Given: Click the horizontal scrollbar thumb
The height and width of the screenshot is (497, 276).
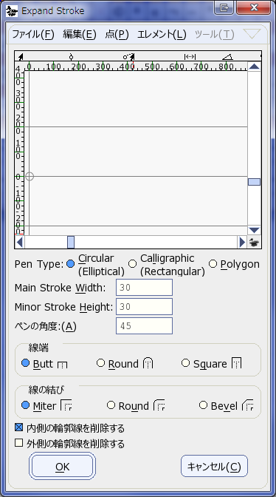Looking at the screenshot, I should point(71,243).
